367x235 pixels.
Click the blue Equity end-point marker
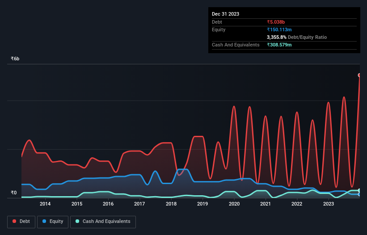coord(359,194)
